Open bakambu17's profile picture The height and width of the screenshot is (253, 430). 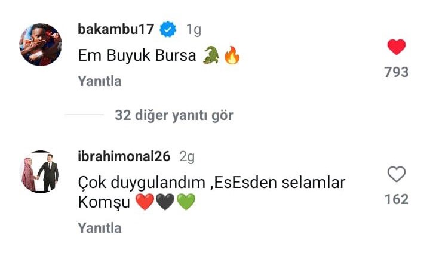coord(41,45)
